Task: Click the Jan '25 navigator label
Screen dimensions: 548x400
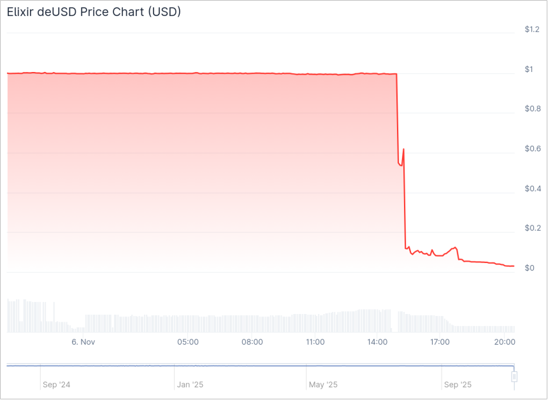Action: click(x=190, y=385)
